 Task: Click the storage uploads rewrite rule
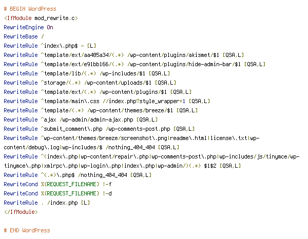(x=90, y=83)
